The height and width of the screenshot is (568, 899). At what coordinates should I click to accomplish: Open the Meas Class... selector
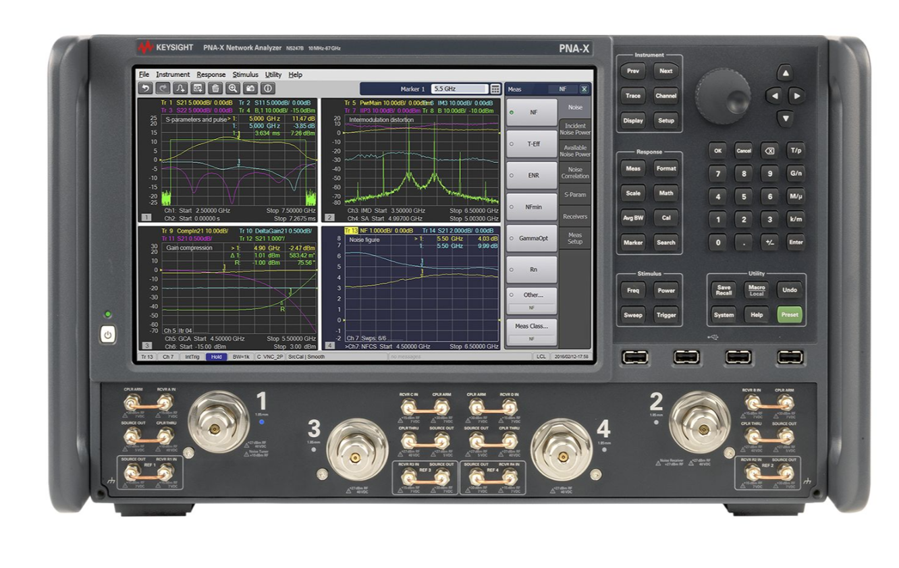[x=531, y=326]
